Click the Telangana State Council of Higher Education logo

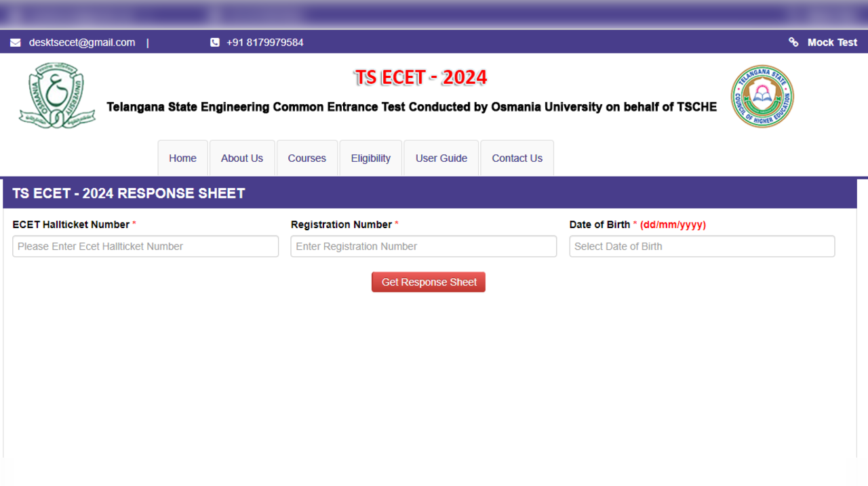(x=762, y=95)
